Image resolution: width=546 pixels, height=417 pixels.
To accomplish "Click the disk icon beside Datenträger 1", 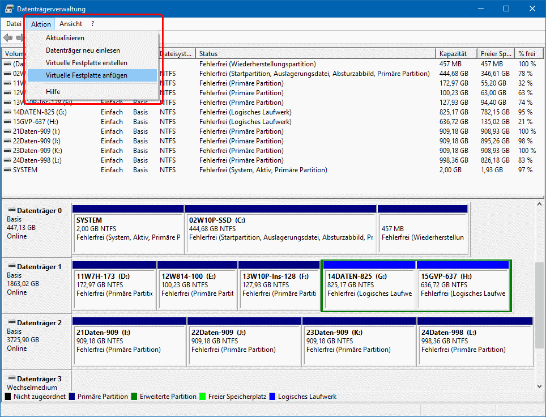I will pos(11,267).
